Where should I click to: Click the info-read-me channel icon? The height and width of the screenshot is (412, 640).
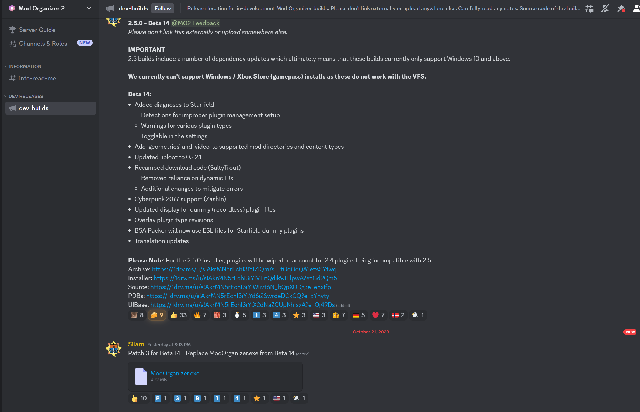click(x=13, y=78)
